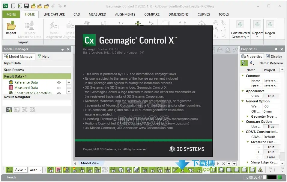Click the Constructed Geometry button
Image resolution: width=287 pixels, height=182 pixels.
[240, 30]
